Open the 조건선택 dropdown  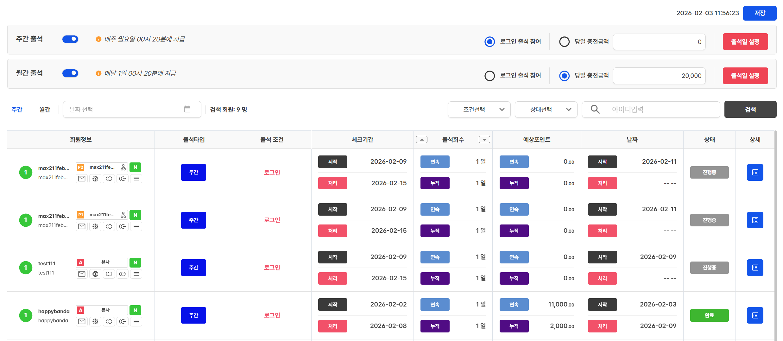pyautogui.click(x=479, y=110)
